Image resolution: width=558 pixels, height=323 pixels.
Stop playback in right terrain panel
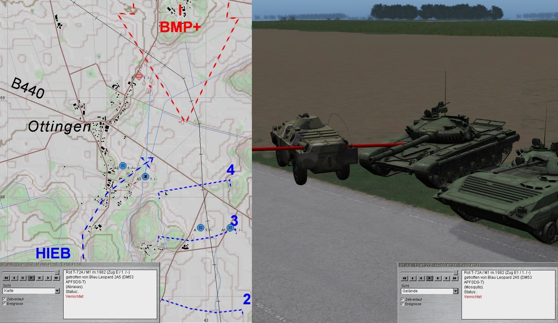(x=430, y=278)
